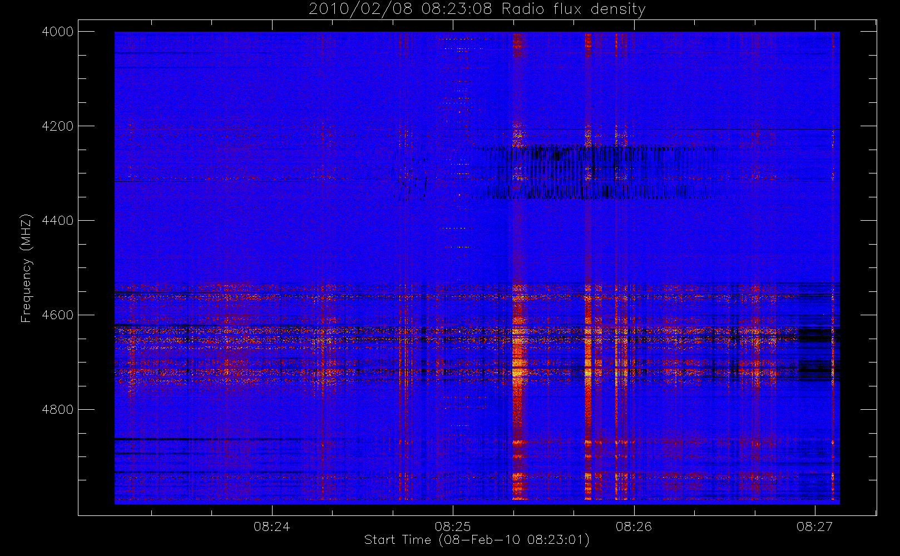This screenshot has width=900, height=556.
Task: Click the 4000 frequency tick label
Action: [x=58, y=32]
